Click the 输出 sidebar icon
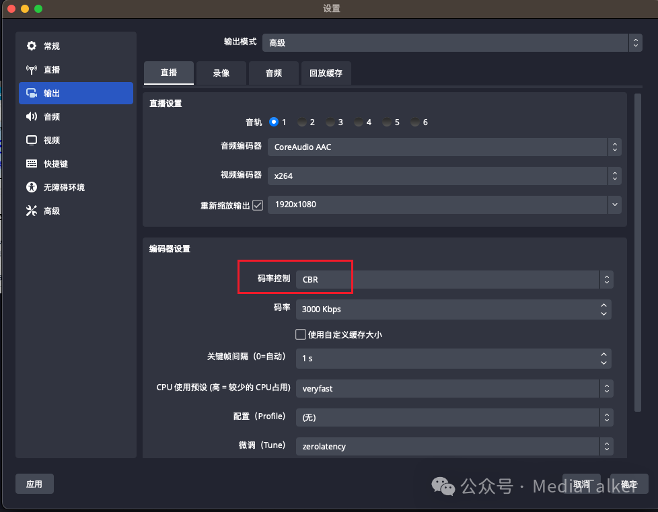Image resolution: width=658 pixels, height=512 pixels. 47,93
